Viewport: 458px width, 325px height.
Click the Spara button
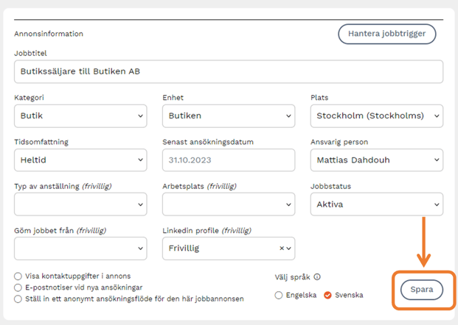(x=423, y=290)
